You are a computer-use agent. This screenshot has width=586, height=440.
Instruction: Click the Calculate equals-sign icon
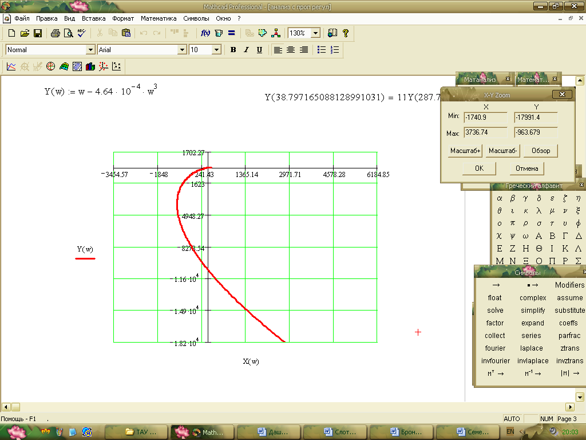tap(232, 33)
